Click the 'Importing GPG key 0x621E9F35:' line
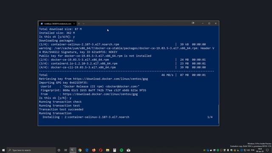Screen dimensions: 272x153 pos(63,82)
